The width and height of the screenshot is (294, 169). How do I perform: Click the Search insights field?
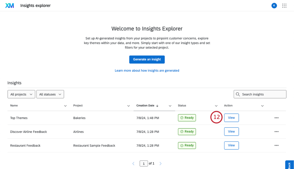263,94
